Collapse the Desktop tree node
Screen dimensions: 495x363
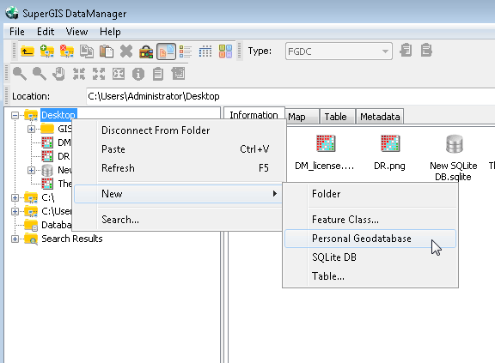(x=15, y=115)
